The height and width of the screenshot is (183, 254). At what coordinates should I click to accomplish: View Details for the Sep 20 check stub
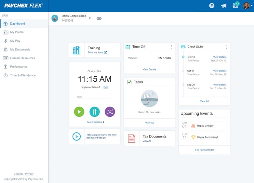[x=220, y=84]
